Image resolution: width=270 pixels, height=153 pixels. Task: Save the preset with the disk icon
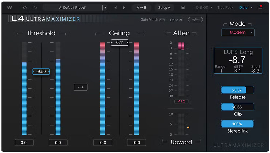(x=183, y=7)
